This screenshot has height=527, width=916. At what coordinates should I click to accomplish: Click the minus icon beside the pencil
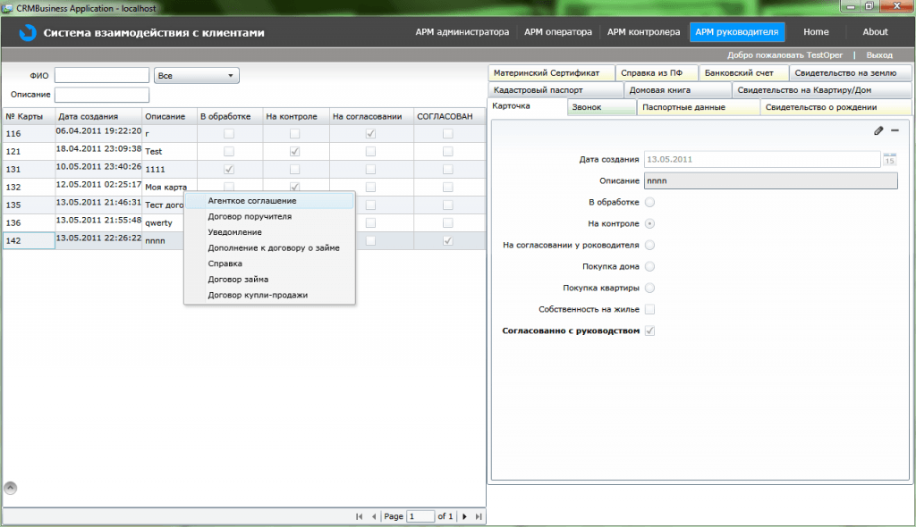point(895,130)
